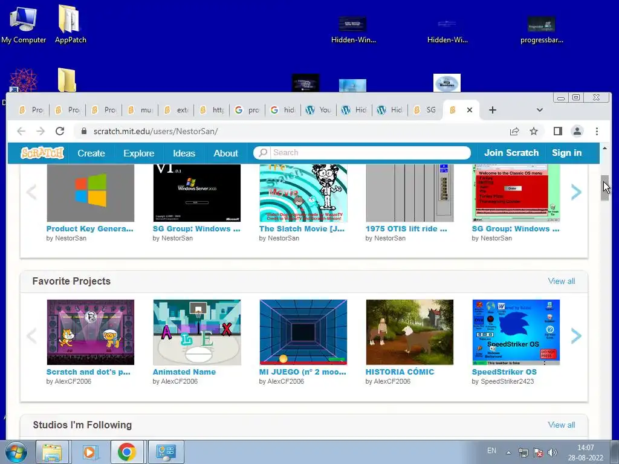Open the Windows Server 2003 project thumbnail

click(x=196, y=193)
